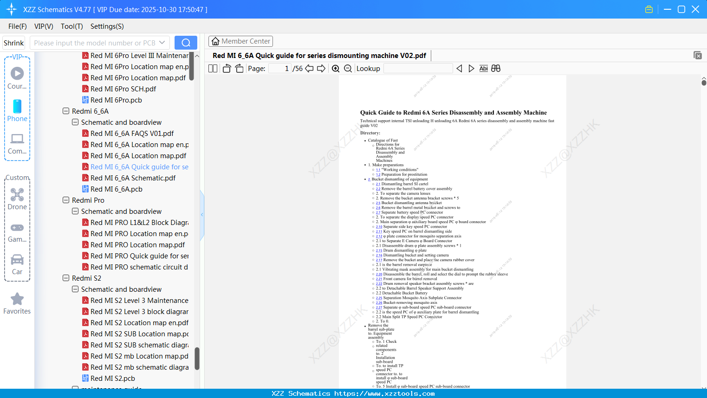Go to previous PDF page arrow
707x398 pixels.
(x=309, y=69)
